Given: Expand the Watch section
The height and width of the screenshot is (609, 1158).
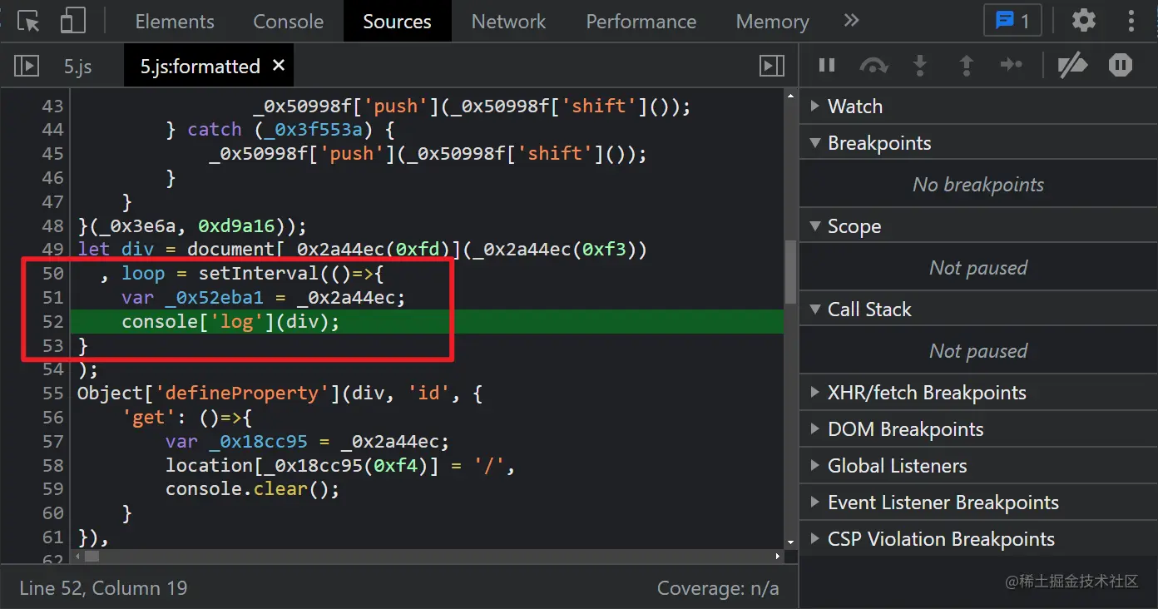Looking at the screenshot, I should coord(978,106).
